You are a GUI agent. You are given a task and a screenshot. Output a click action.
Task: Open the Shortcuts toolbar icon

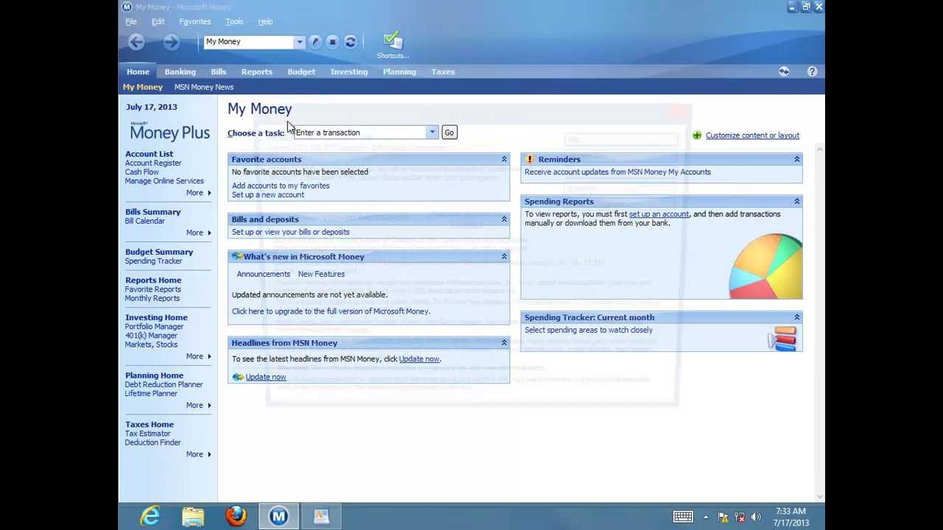coord(393,44)
